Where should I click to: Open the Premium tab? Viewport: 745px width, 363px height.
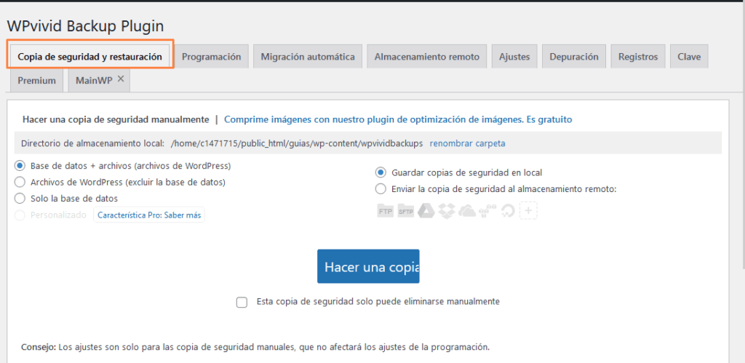36,80
